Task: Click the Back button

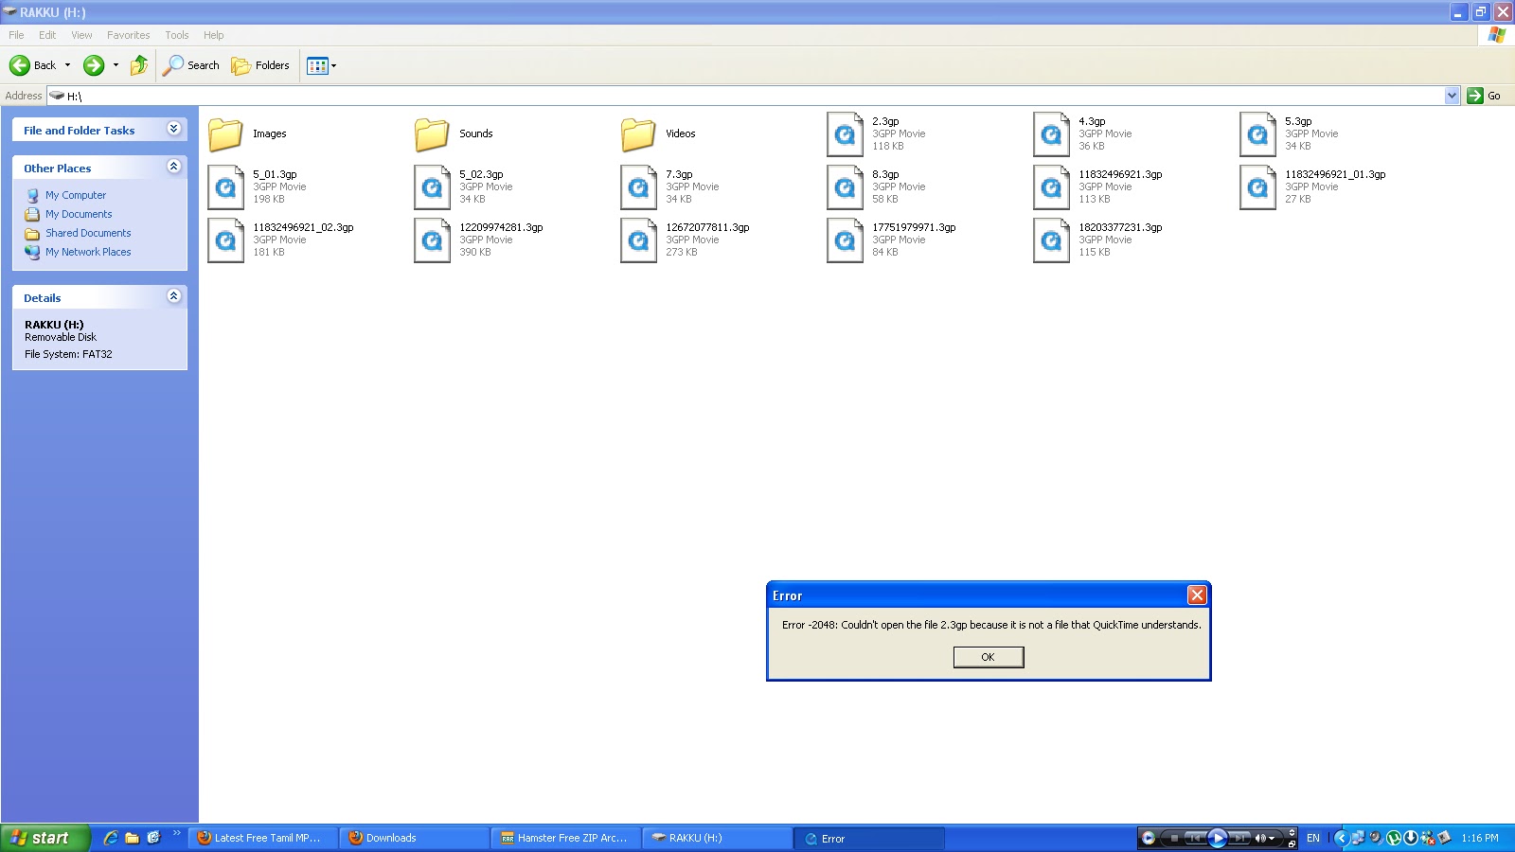Action: coord(33,65)
